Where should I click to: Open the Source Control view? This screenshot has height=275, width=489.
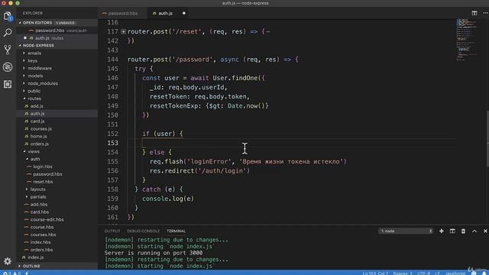(x=8, y=50)
